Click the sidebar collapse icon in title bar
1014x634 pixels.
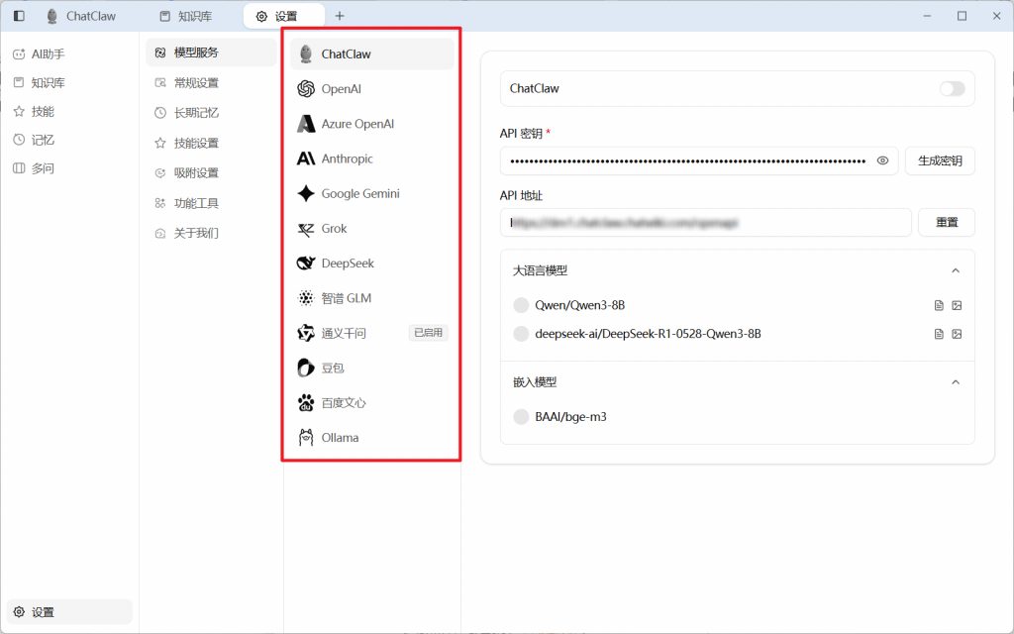tap(19, 17)
